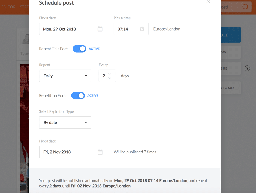
Task: Close the Schedule post dialog
Action: click(208, 2)
